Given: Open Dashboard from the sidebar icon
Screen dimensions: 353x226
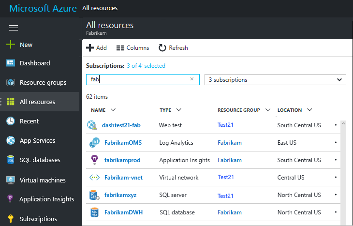Looking at the screenshot, I should (x=11, y=63).
